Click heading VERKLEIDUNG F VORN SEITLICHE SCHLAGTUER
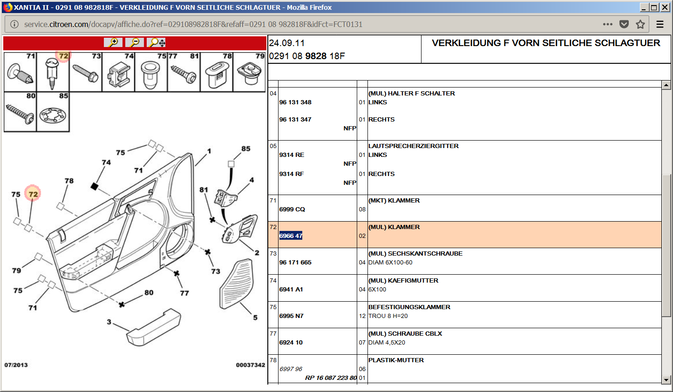673x392 pixels. (x=546, y=43)
